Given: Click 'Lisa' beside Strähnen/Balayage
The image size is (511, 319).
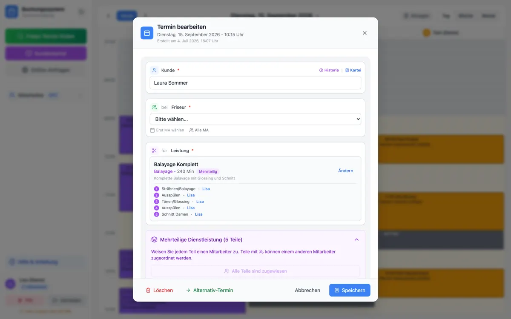Looking at the screenshot, I should [x=206, y=189].
